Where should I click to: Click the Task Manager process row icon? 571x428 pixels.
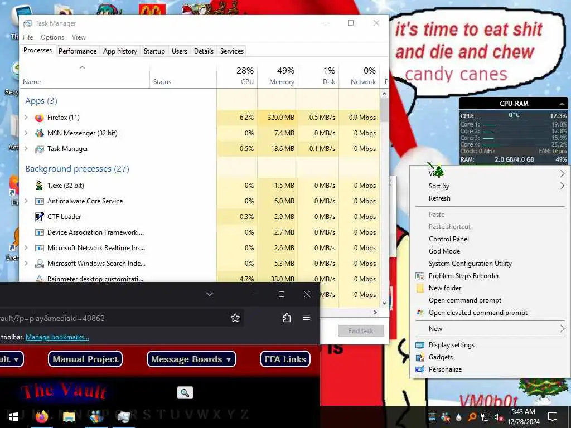point(40,149)
